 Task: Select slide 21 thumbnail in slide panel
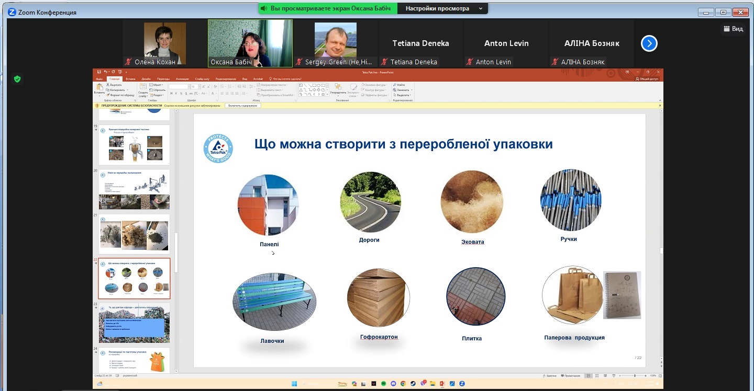(134, 234)
